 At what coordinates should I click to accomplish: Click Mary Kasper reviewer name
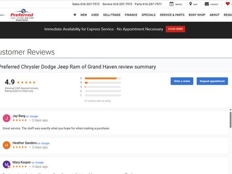pyautogui.click(x=21, y=162)
